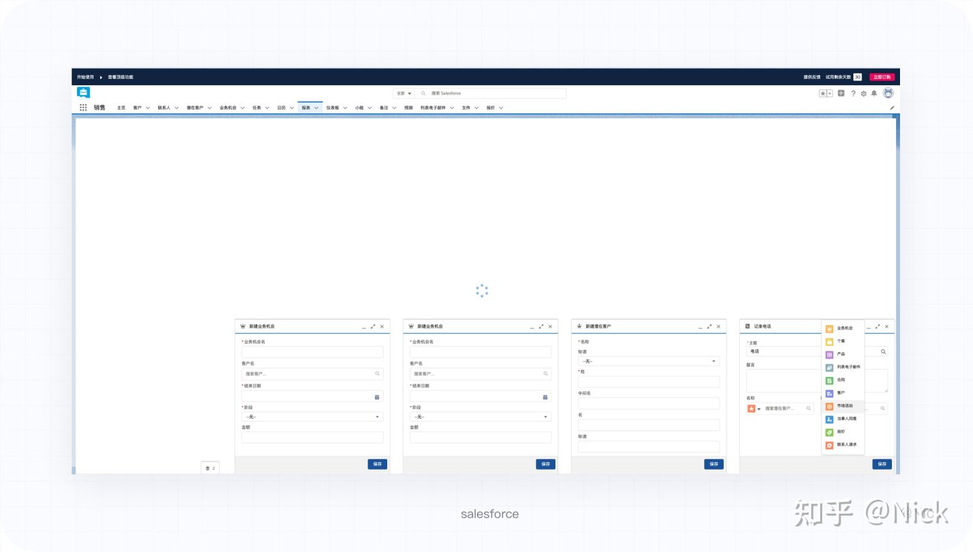The image size is (973, 552).
Task: Choose 客户 in the dropdown list
Action: pyautogui.click(x=843, y=393)
